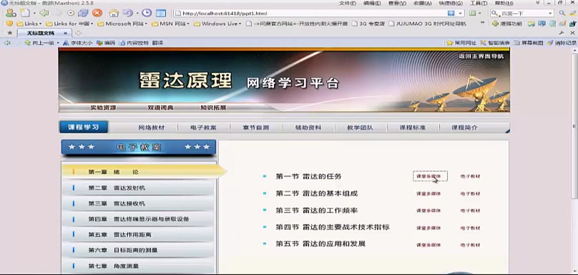Viewport: 578px width, 275px height.
Task: Open the address bar history dropdown
Action: click(x=460, y=13)
